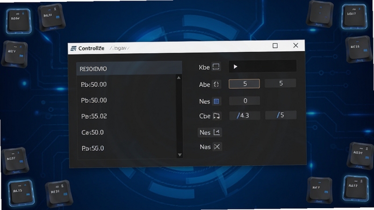Close the Controllize window
The width and height of the screenshot is (374, 210).
295,45
